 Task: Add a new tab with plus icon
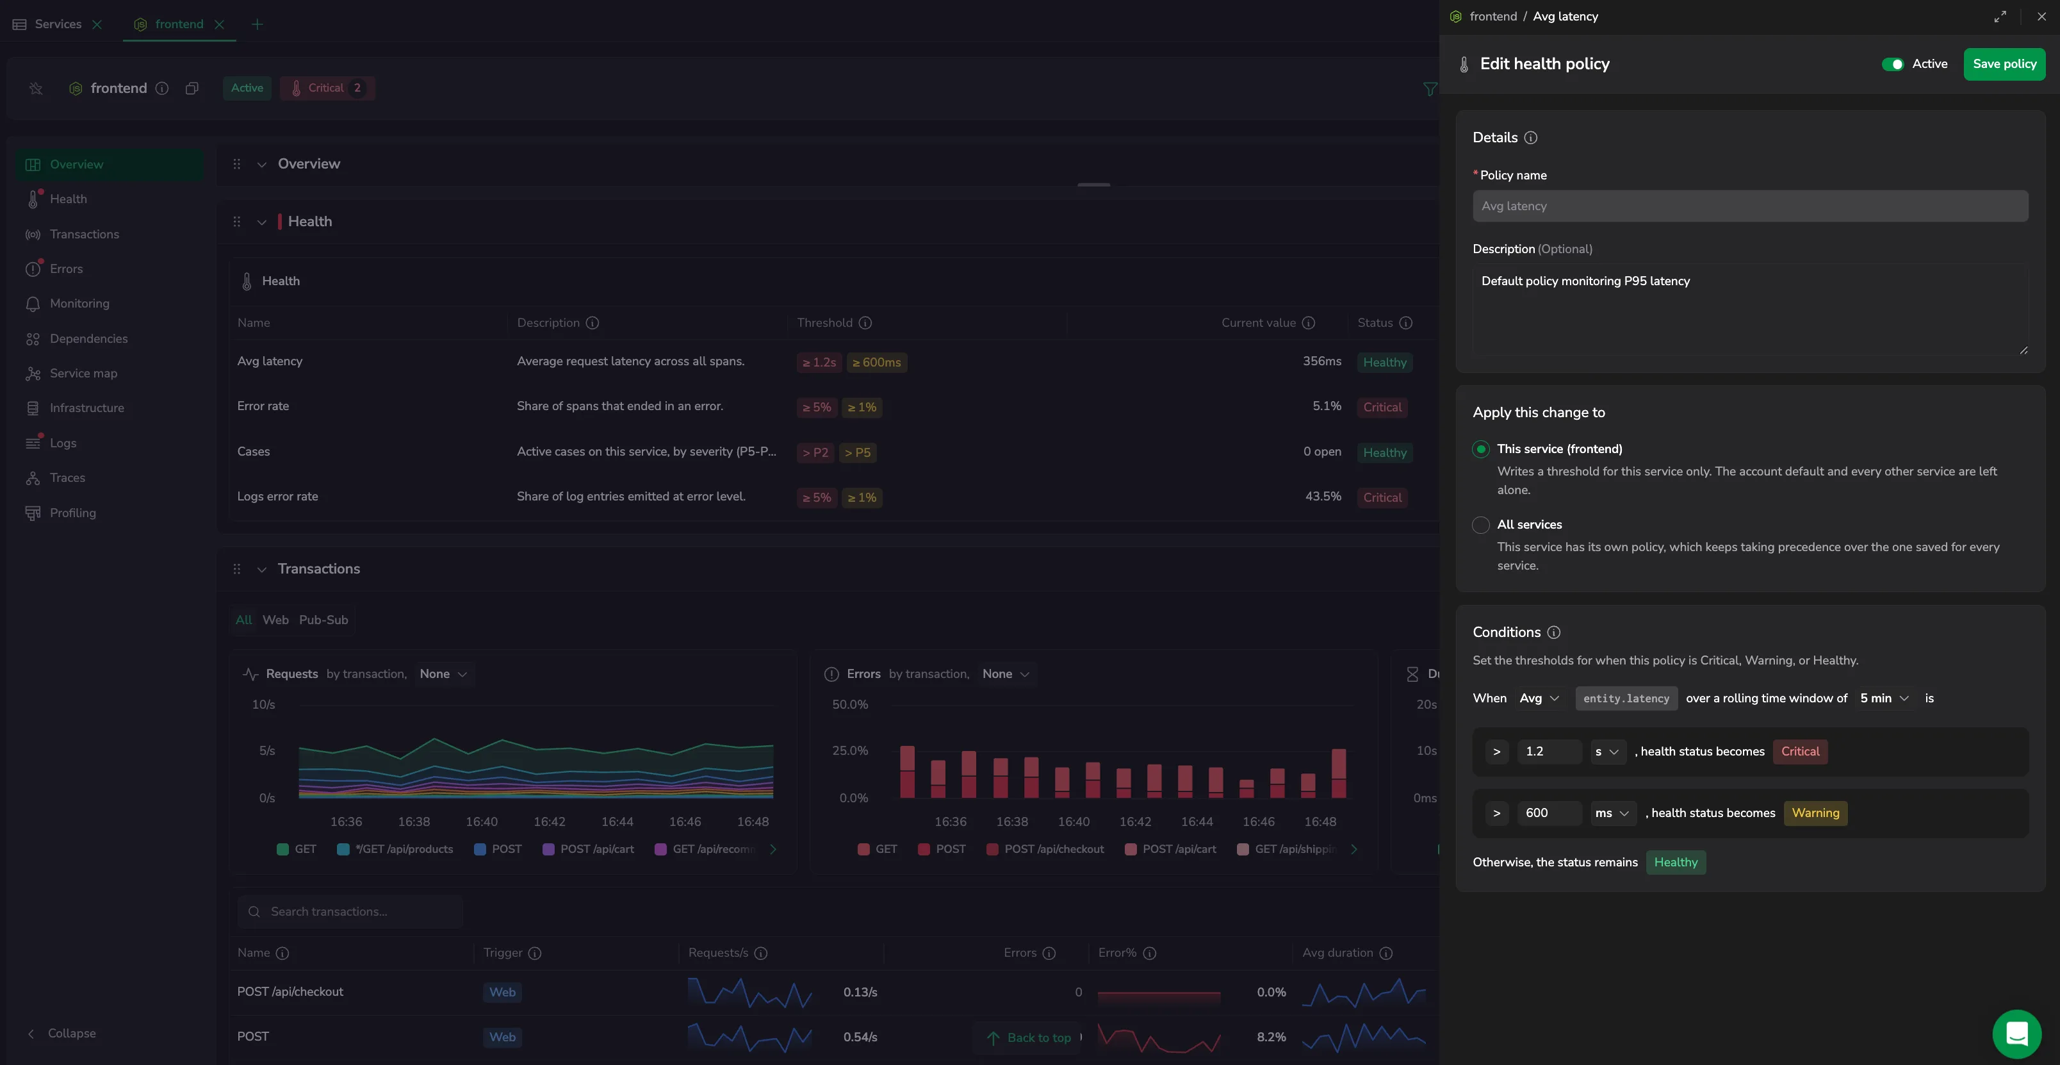pyautogui.click(x=257, y=24)
